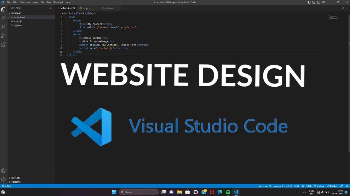350x196 pixels.
Task: Click Ln 11, Col 12 in status bar
Action: click(x=265, y=186)
